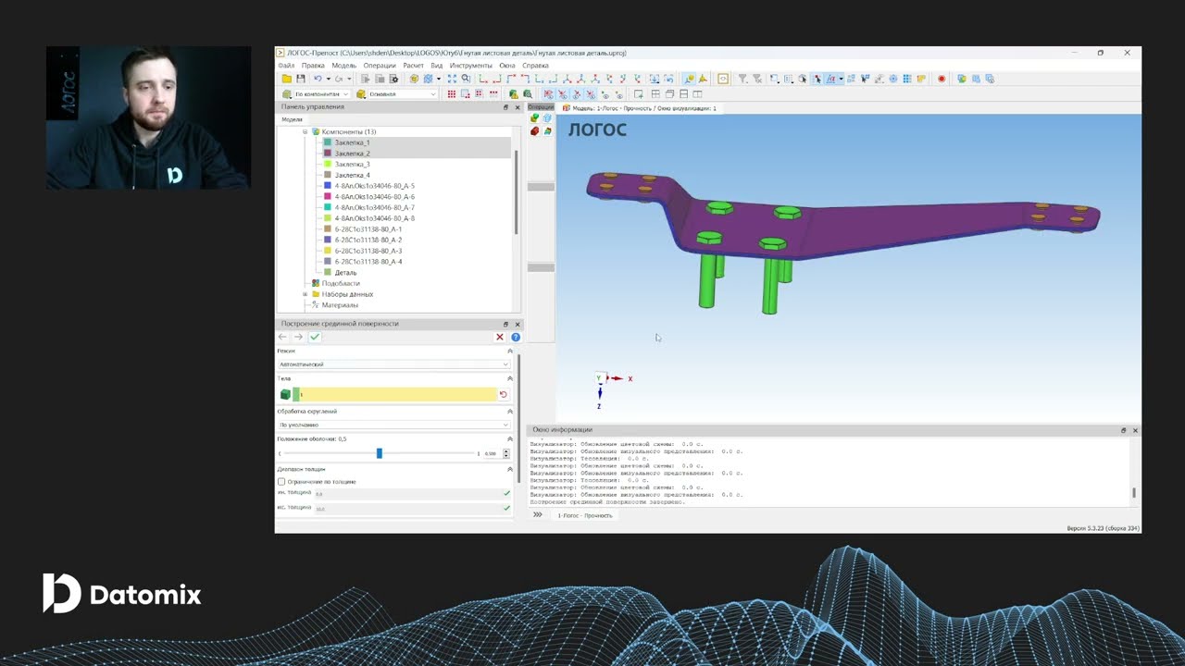The image size is (1185, 666).
Task: Save the project with the floppy disk icon
Action: click(300, 79)
